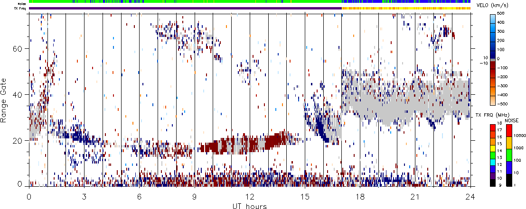Click the purple swatch in the TX FRQ legend
This screenshot has width=526, height=209.
point(493,176)
